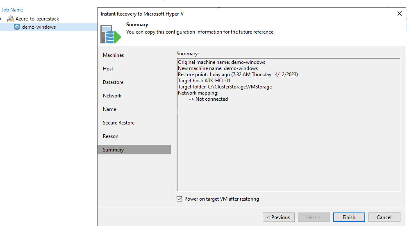Sort by the Job Name column header

click(x=12, y=9)
